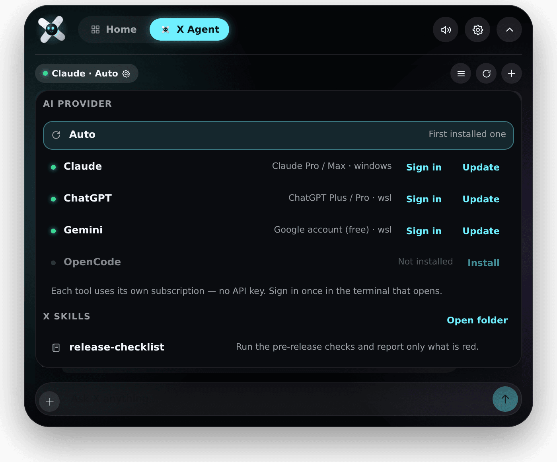
Task: Click 'Claude Pro / Max · windows' text
Action: tap(332, 166)
